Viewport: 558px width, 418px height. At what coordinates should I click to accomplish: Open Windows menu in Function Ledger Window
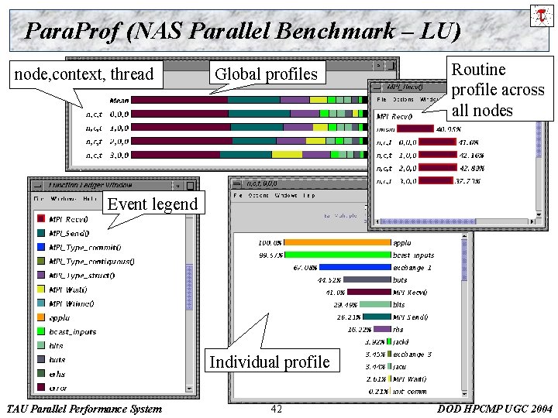coord(64,198)
